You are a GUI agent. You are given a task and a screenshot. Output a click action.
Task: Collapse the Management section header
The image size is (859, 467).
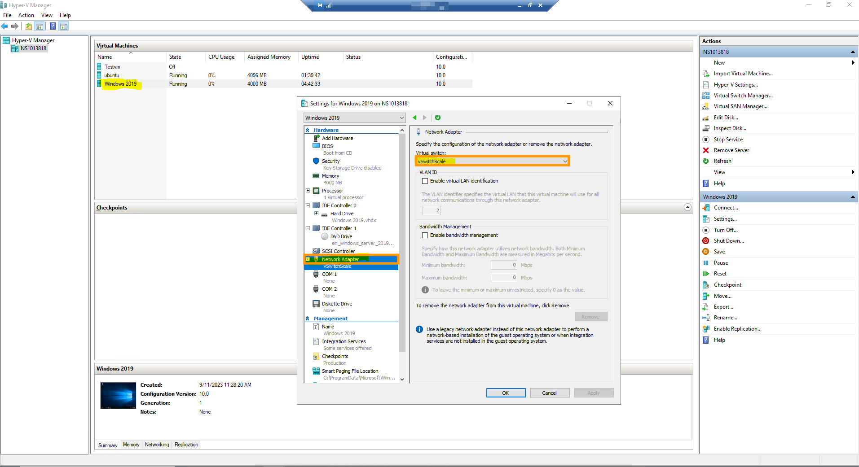(x=308, y=319)
